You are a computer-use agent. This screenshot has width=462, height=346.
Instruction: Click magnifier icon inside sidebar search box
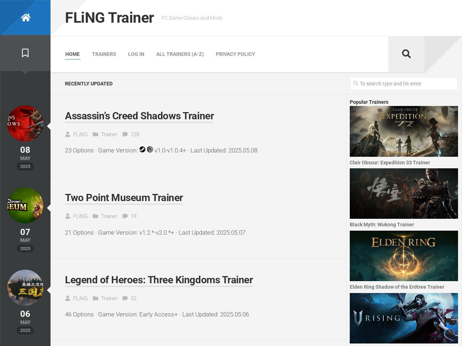(356, 83)
